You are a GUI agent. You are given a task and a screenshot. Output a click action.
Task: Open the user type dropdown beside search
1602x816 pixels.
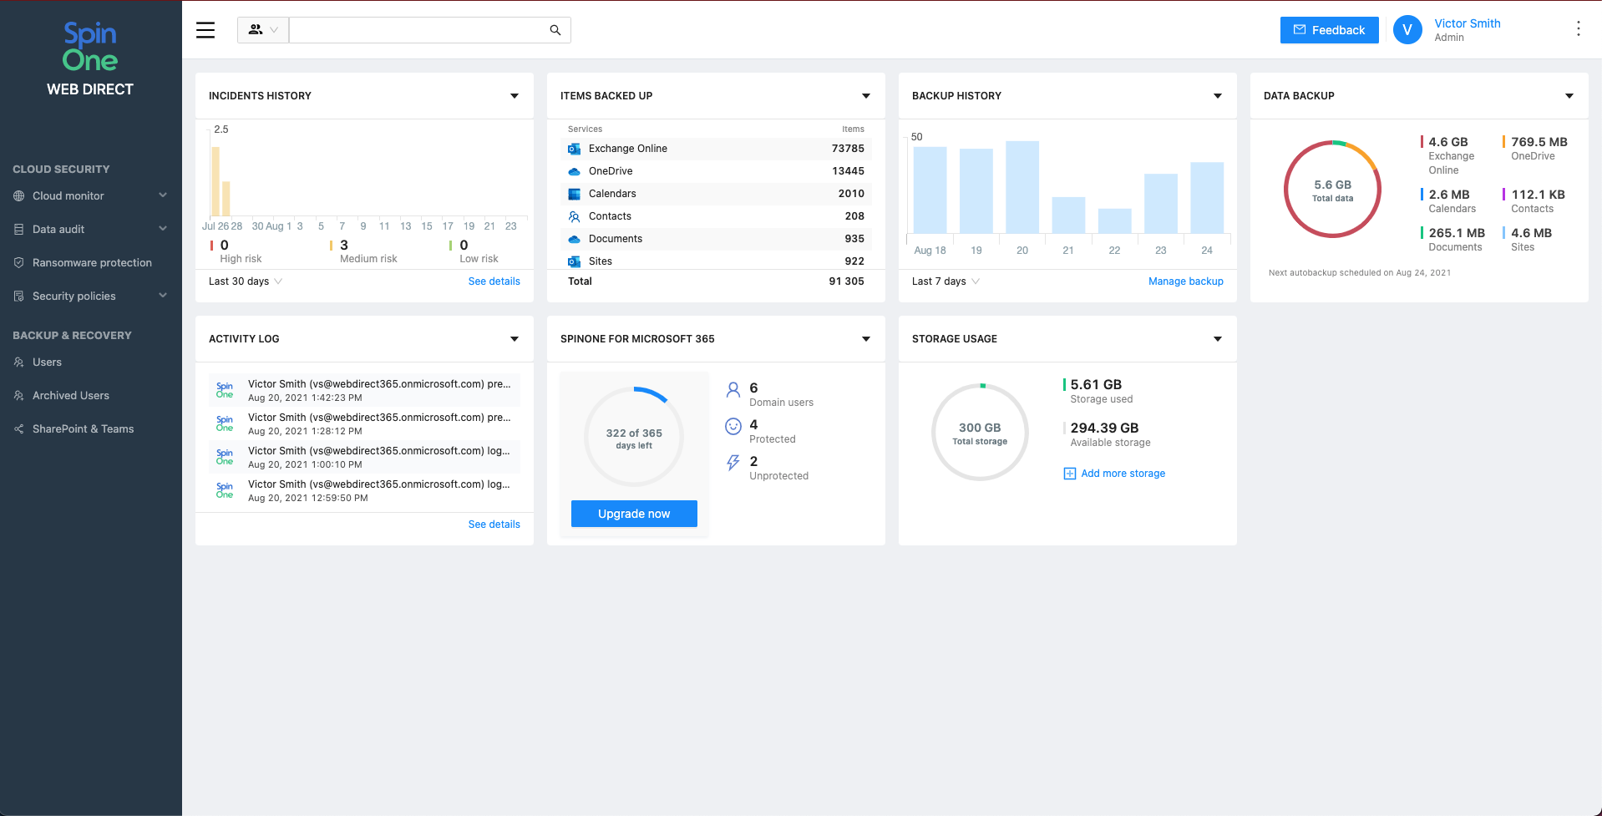263,30
